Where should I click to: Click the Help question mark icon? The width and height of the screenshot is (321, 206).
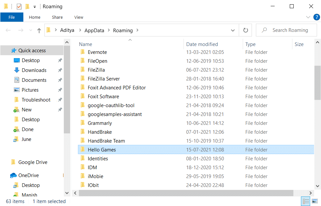coord(317,17)
